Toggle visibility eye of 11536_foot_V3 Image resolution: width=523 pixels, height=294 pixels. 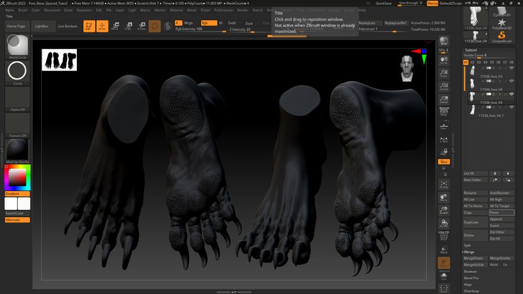(x=511, y=68)
